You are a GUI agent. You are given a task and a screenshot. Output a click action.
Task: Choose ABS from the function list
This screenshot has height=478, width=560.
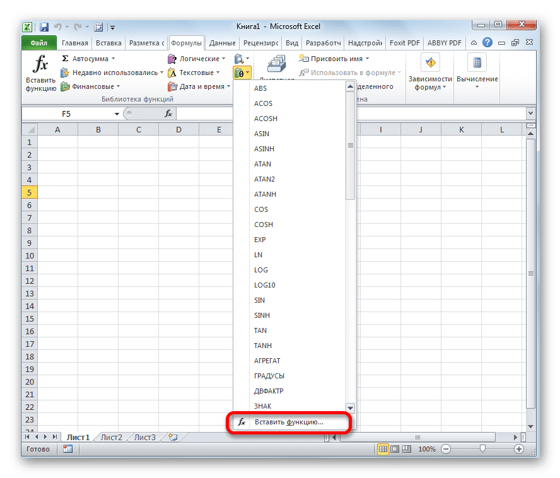[x=289, y=88]
